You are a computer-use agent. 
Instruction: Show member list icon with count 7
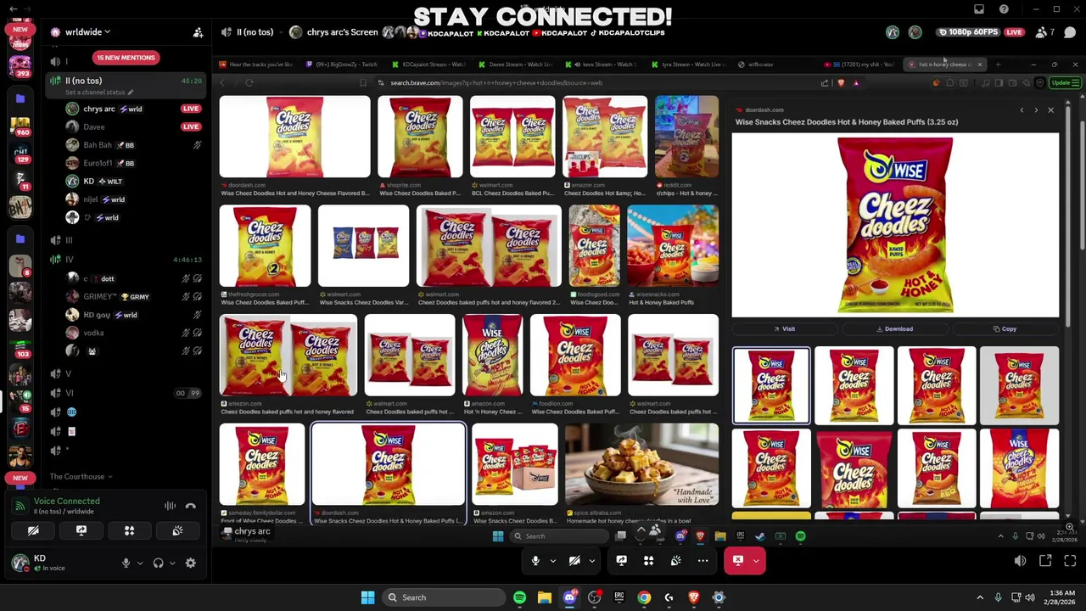click(1044, 32)
